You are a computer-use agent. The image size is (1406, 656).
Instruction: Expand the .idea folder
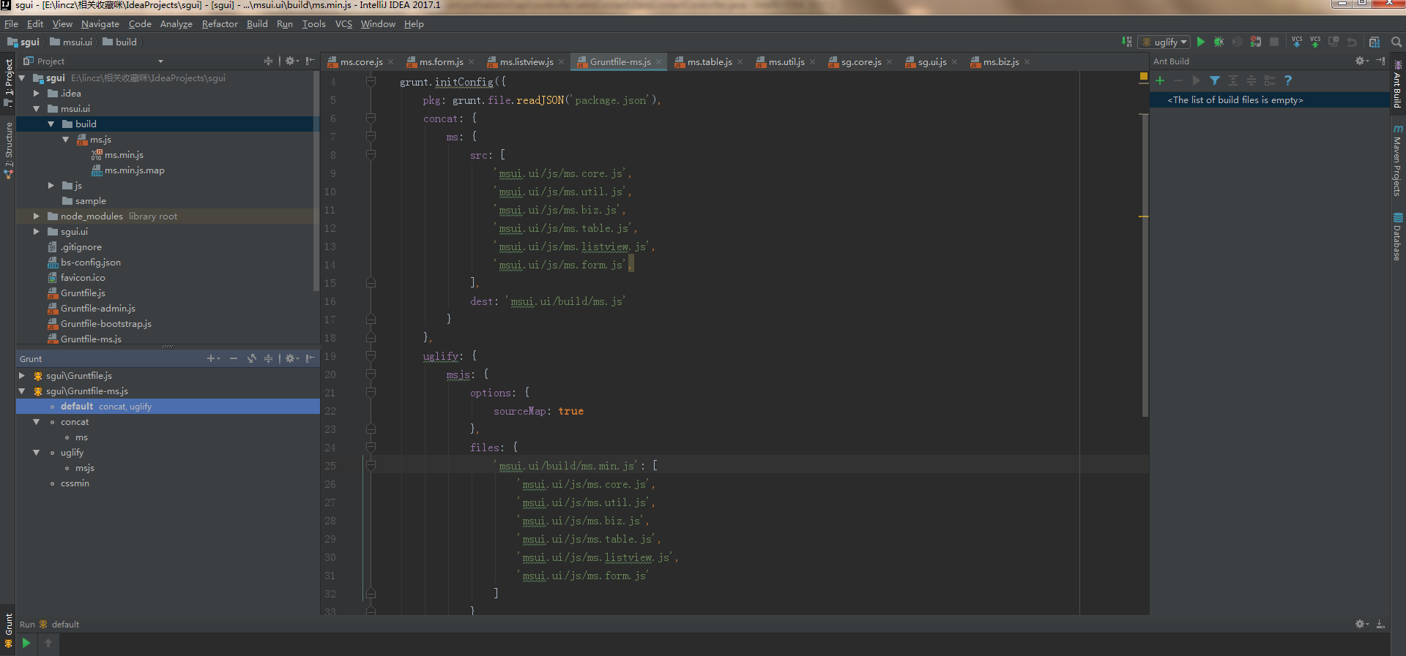point(37,94)
